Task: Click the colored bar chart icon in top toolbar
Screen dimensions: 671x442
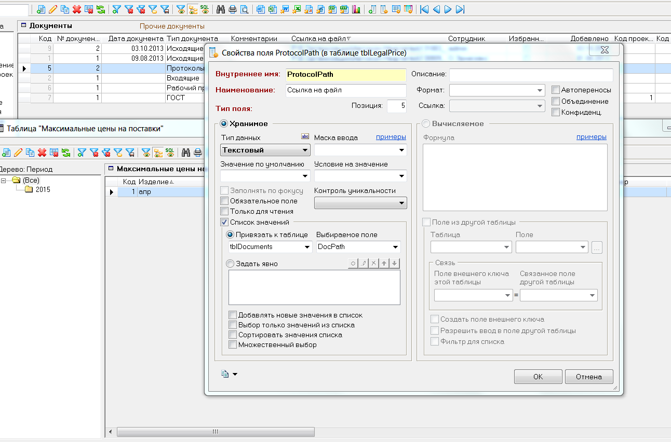Action: [x=356, y=9]
